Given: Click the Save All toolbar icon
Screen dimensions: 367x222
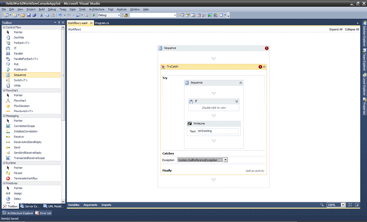Looking at the screenshot, I should [x=34, y=15].
